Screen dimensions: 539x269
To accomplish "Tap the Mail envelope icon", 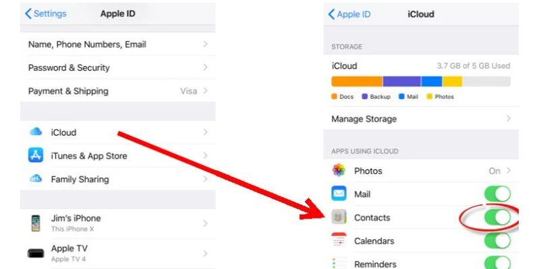I will pos(339,194).
